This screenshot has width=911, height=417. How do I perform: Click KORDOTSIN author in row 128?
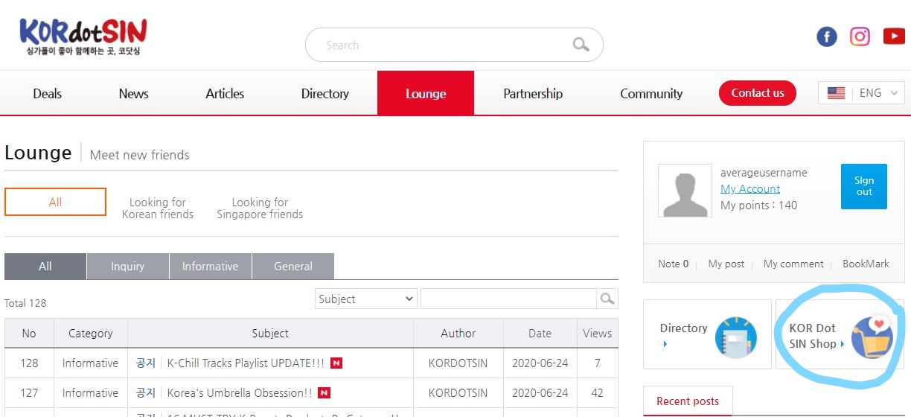(x=458, y=363)
